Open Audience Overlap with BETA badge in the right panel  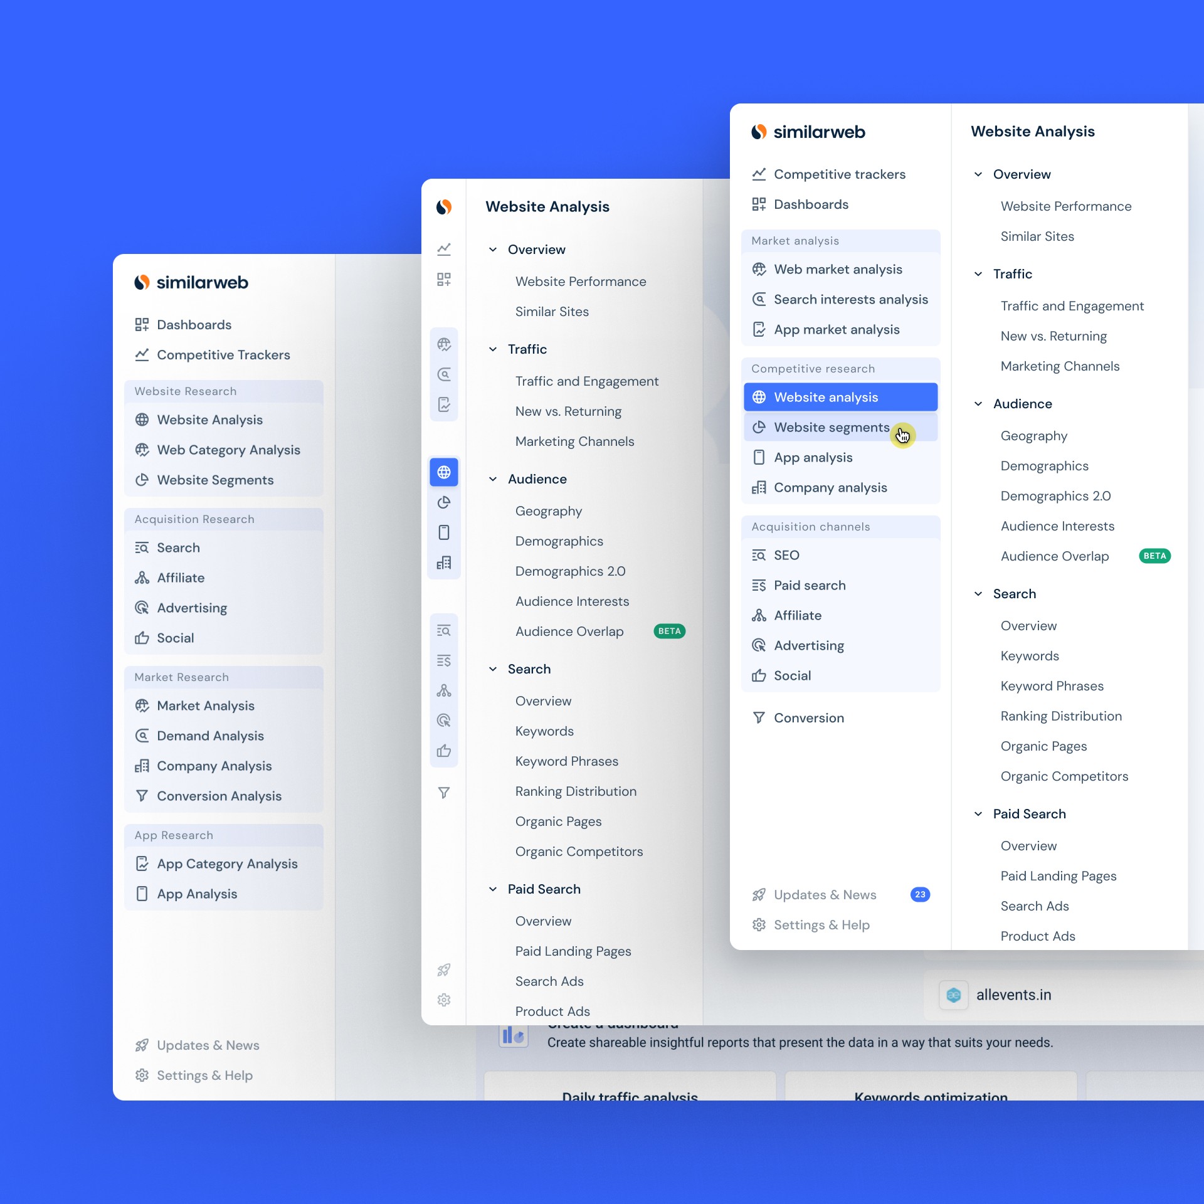point(1055,556)
